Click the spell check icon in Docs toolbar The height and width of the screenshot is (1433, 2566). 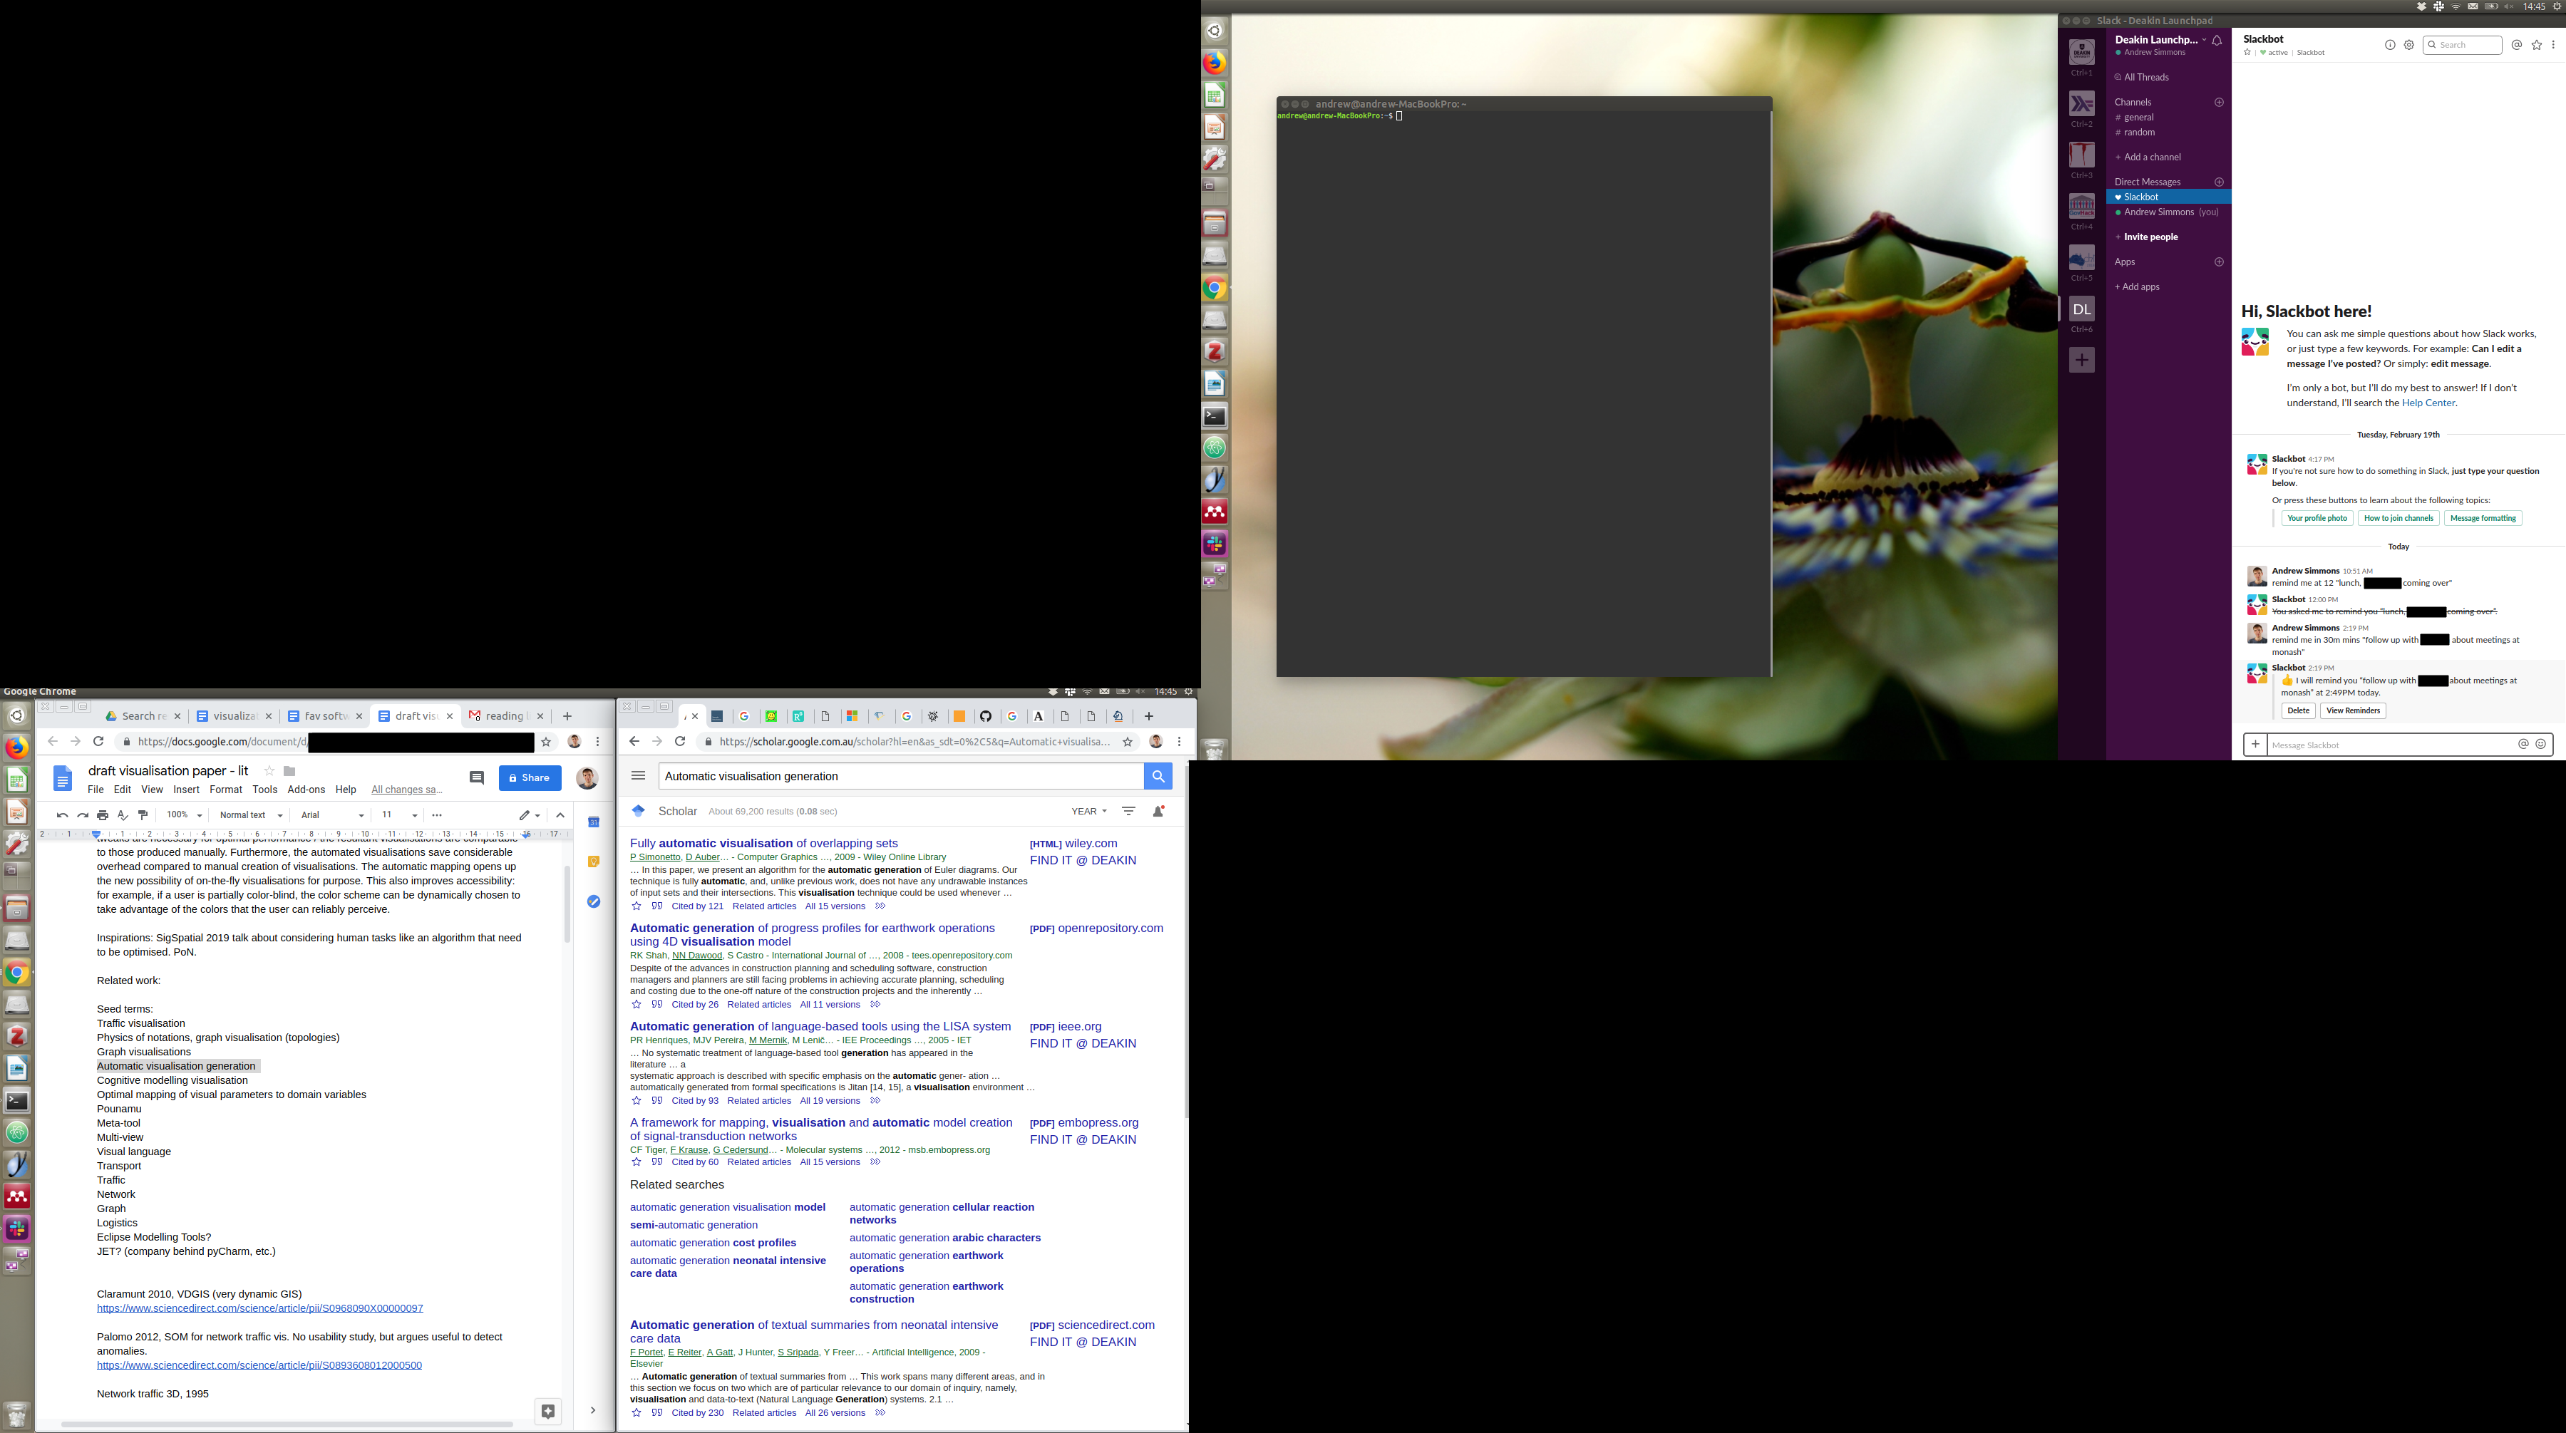[123, 814]
